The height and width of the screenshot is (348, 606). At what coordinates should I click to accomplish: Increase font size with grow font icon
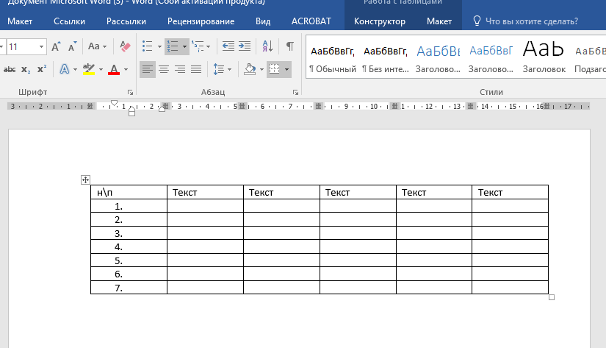point(56,47)
